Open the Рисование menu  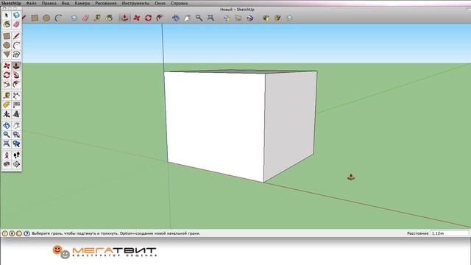point(106,3)
